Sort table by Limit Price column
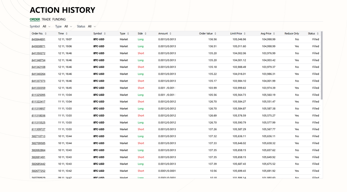The image size is (347, 192). click(x=238, y=33)
